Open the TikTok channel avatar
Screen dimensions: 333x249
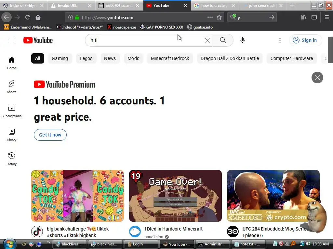tap(37, 231)
